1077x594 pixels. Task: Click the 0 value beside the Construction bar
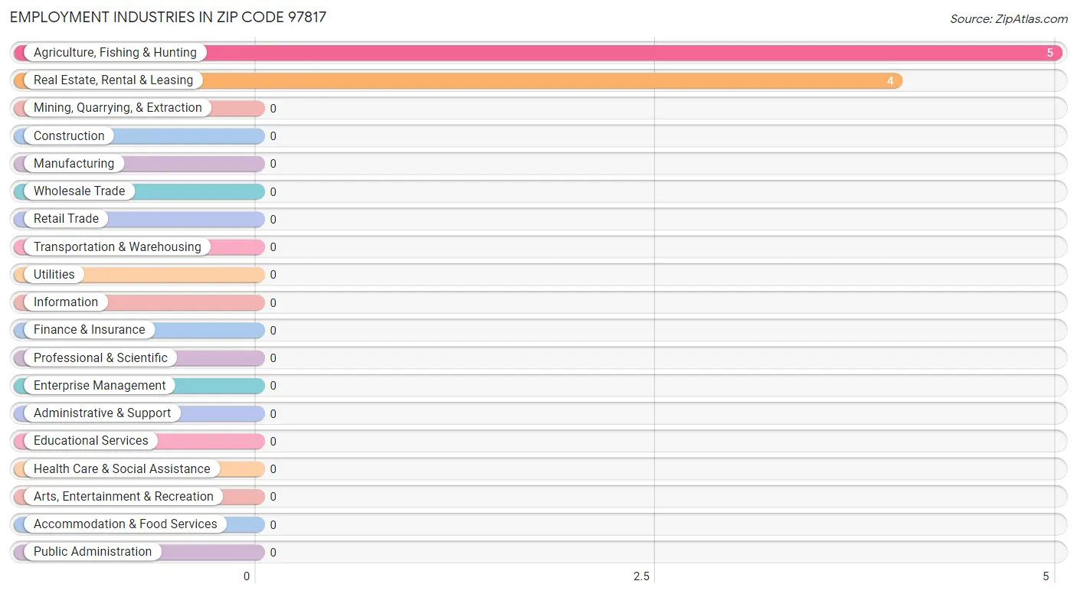point(273,136)
